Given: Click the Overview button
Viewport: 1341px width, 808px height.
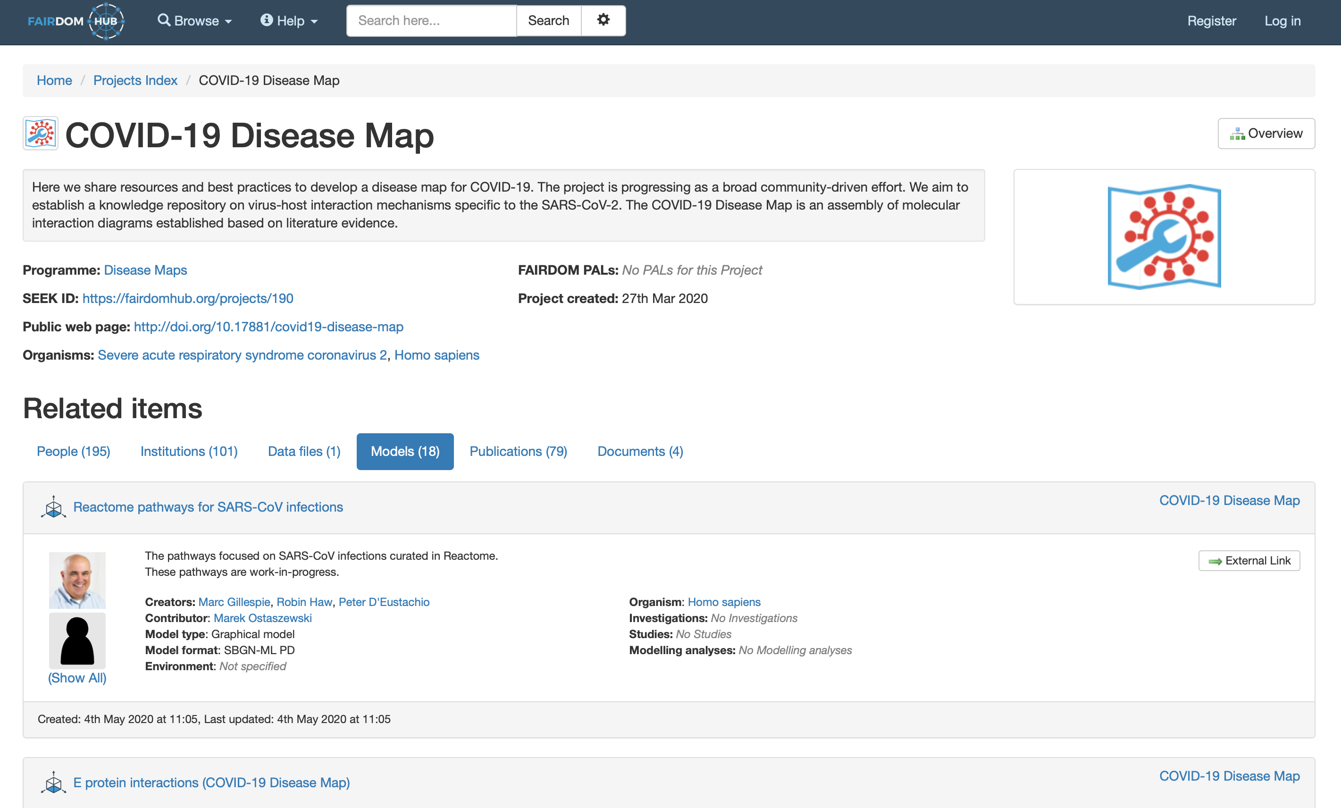Looking at the screenshot, I should 1266,134.
